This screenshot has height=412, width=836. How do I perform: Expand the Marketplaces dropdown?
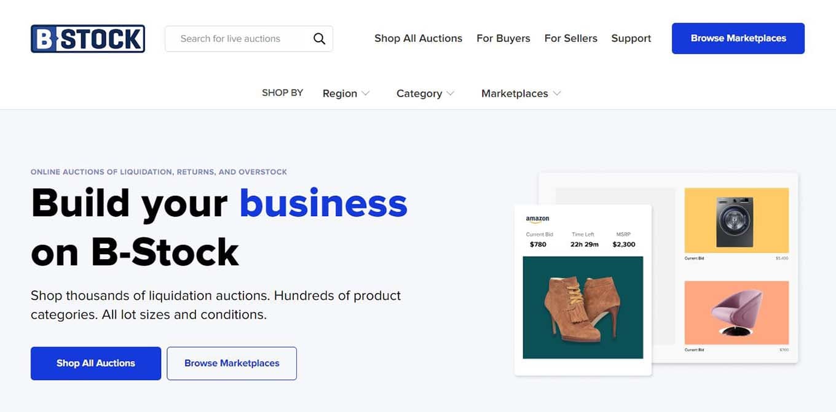(x=521, y=93)
